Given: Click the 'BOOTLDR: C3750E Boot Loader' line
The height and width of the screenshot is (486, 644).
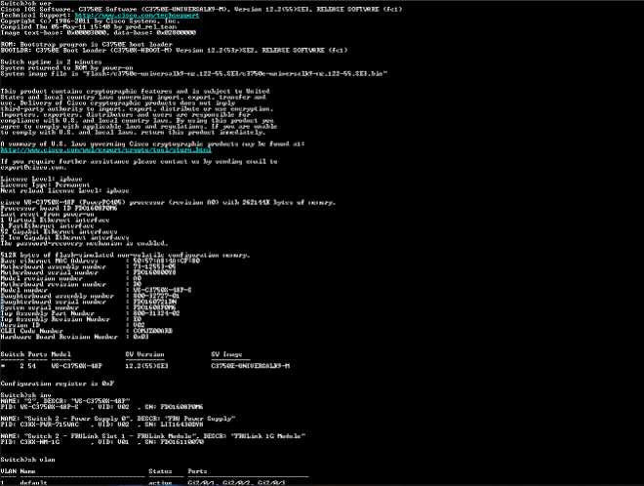Looking at the screenshot, I should pos(174,50).
